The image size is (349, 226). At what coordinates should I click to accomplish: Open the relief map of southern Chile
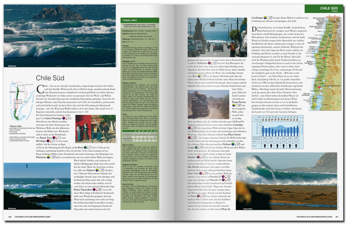pyautogui.click(x=324, y=63)
